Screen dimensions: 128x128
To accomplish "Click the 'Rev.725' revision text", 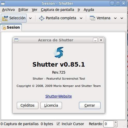I will (x=59, y=72).
